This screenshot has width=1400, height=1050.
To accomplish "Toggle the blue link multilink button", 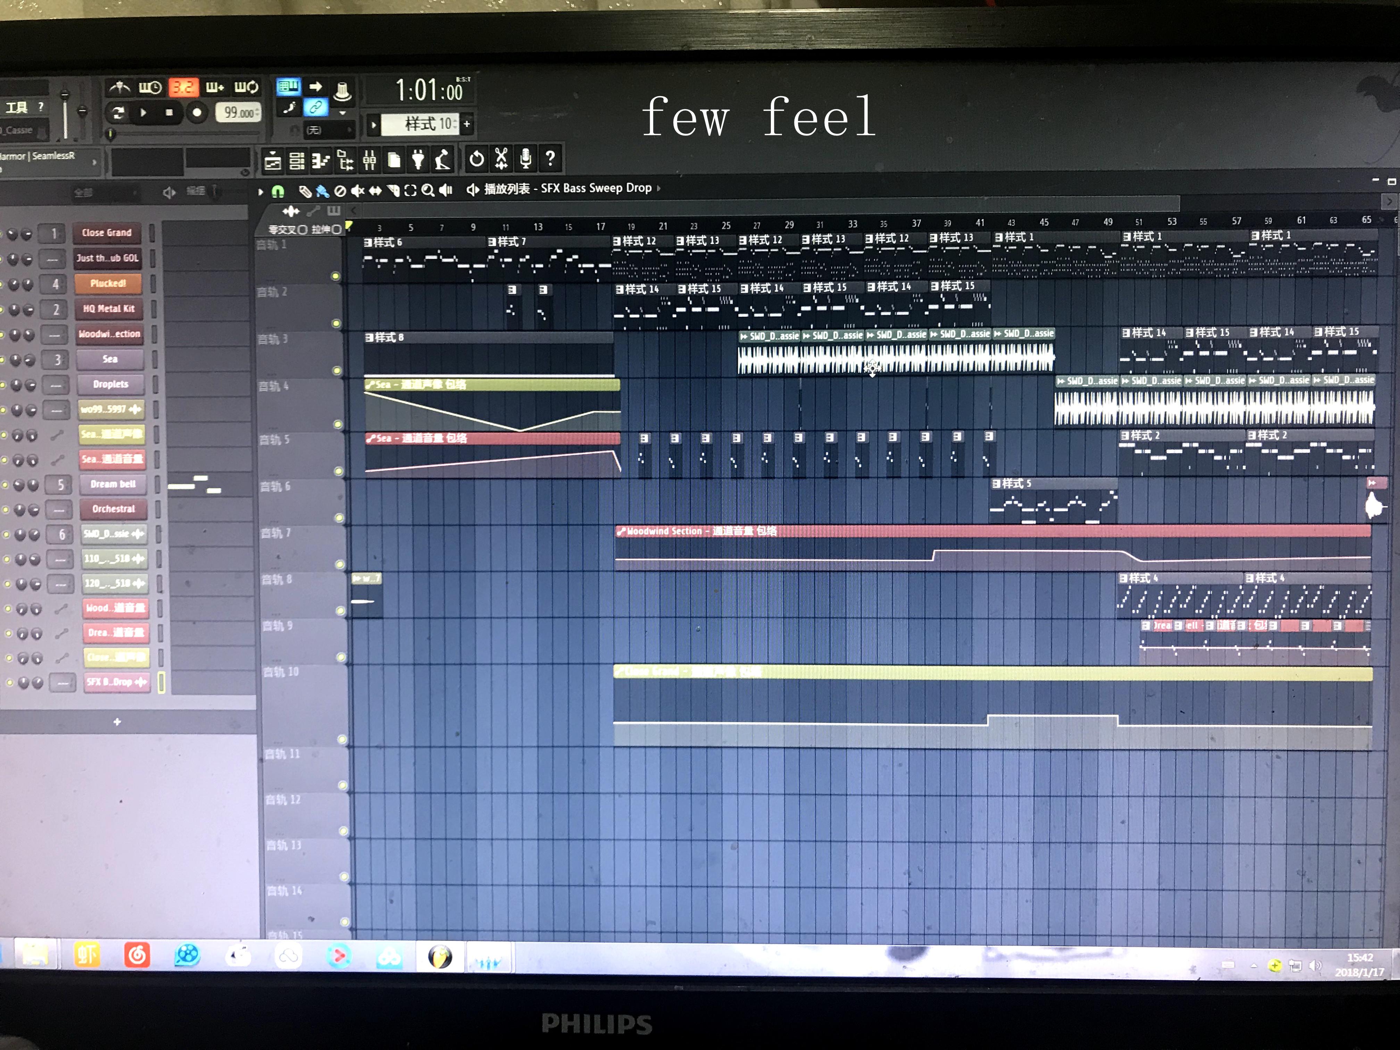I will 315,108.
